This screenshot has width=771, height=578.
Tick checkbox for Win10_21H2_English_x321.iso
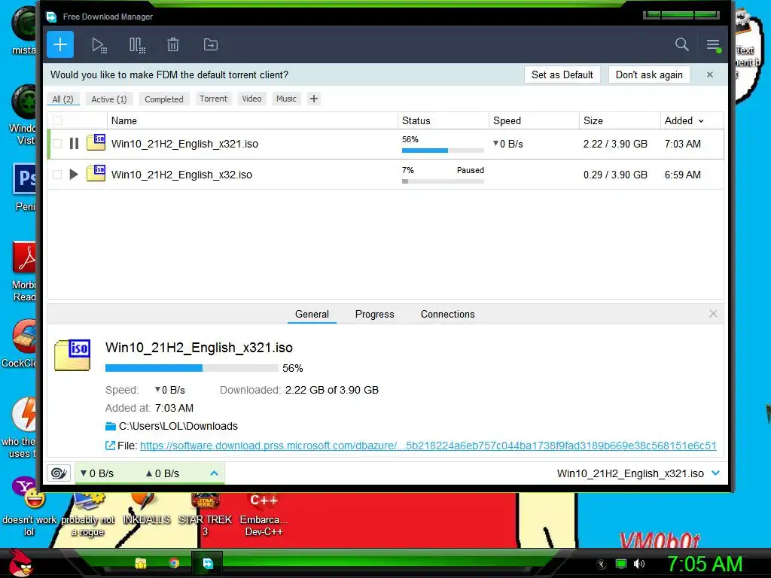[x=57, y=144]
